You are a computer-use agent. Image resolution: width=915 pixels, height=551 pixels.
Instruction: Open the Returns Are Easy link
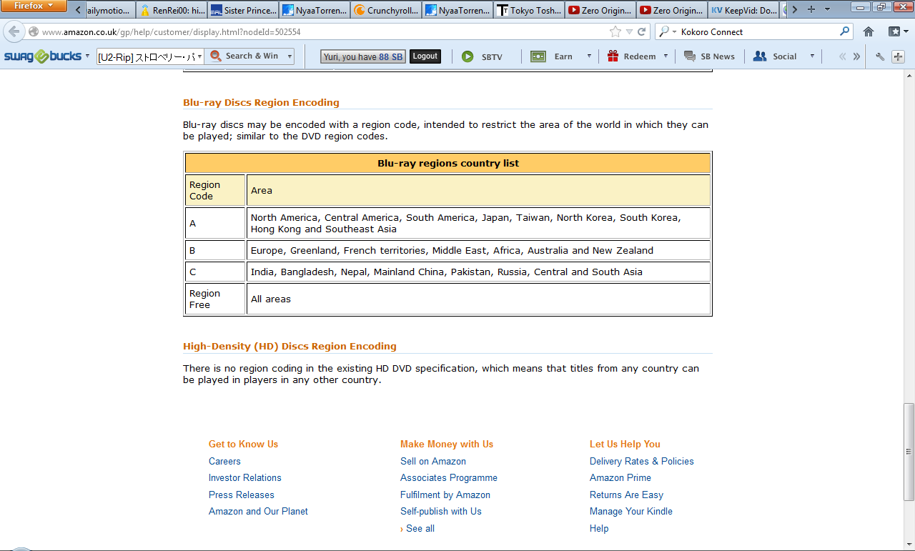coord(626,495)
